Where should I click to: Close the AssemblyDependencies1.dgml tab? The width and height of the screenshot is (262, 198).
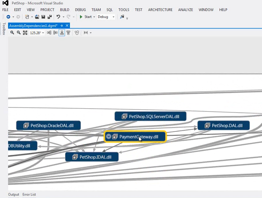click(x=67, y=25)
